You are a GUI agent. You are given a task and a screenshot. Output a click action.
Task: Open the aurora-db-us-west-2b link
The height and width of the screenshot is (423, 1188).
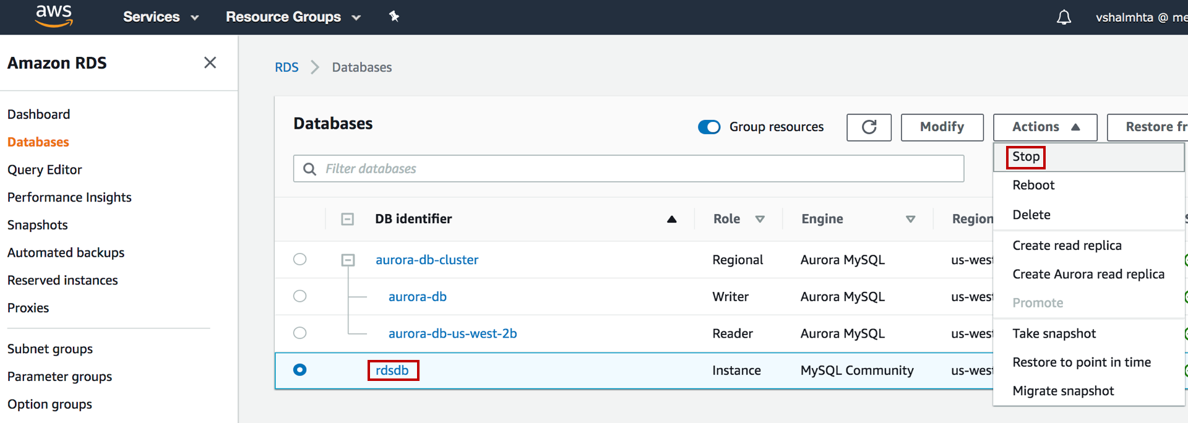452,333
